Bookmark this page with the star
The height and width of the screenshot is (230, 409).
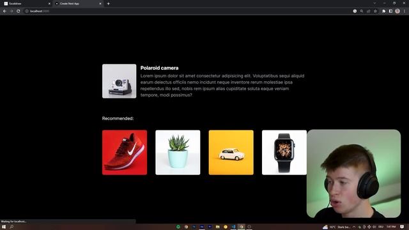375,11
